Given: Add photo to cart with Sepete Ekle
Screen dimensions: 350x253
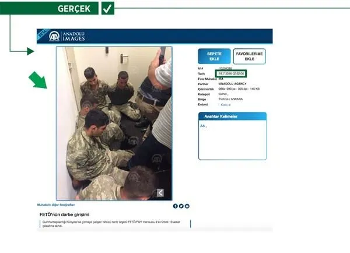Looking at the screenshot, I should 214,56.
